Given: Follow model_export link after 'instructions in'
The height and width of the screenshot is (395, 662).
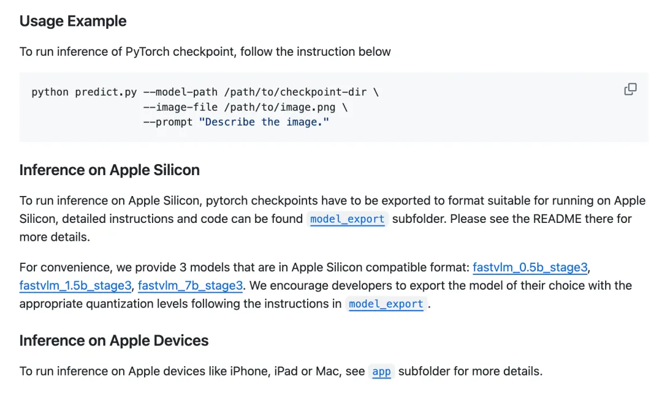Looking at the screenshot, I should (386, 304).
